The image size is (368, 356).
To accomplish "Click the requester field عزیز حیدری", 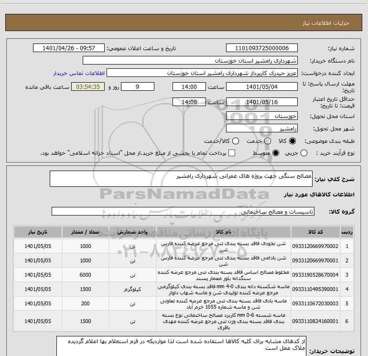I will [x=202, y=73].
